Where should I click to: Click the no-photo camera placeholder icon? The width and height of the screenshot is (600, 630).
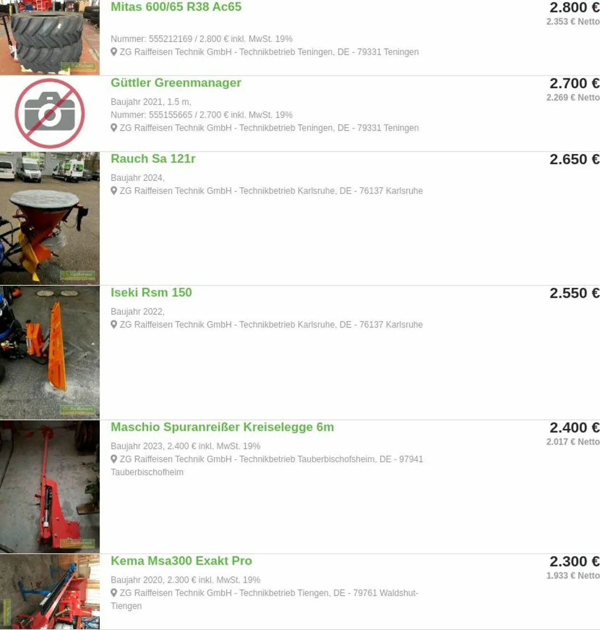(x=49, y=114)
